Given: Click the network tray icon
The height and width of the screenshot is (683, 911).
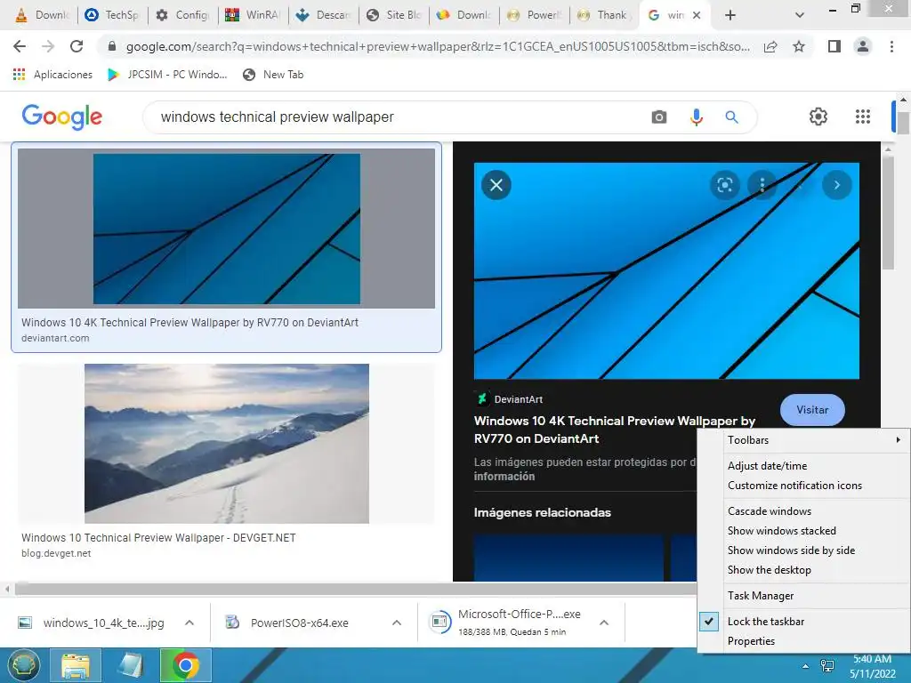Looking at the screenshot, I should [x=826, y=666].
